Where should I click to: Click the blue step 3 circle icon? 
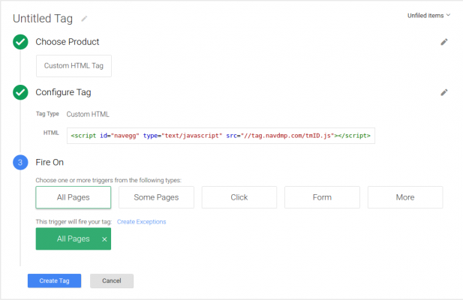point(20,162)
